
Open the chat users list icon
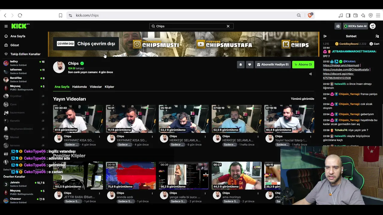click(x=377, y=36)
